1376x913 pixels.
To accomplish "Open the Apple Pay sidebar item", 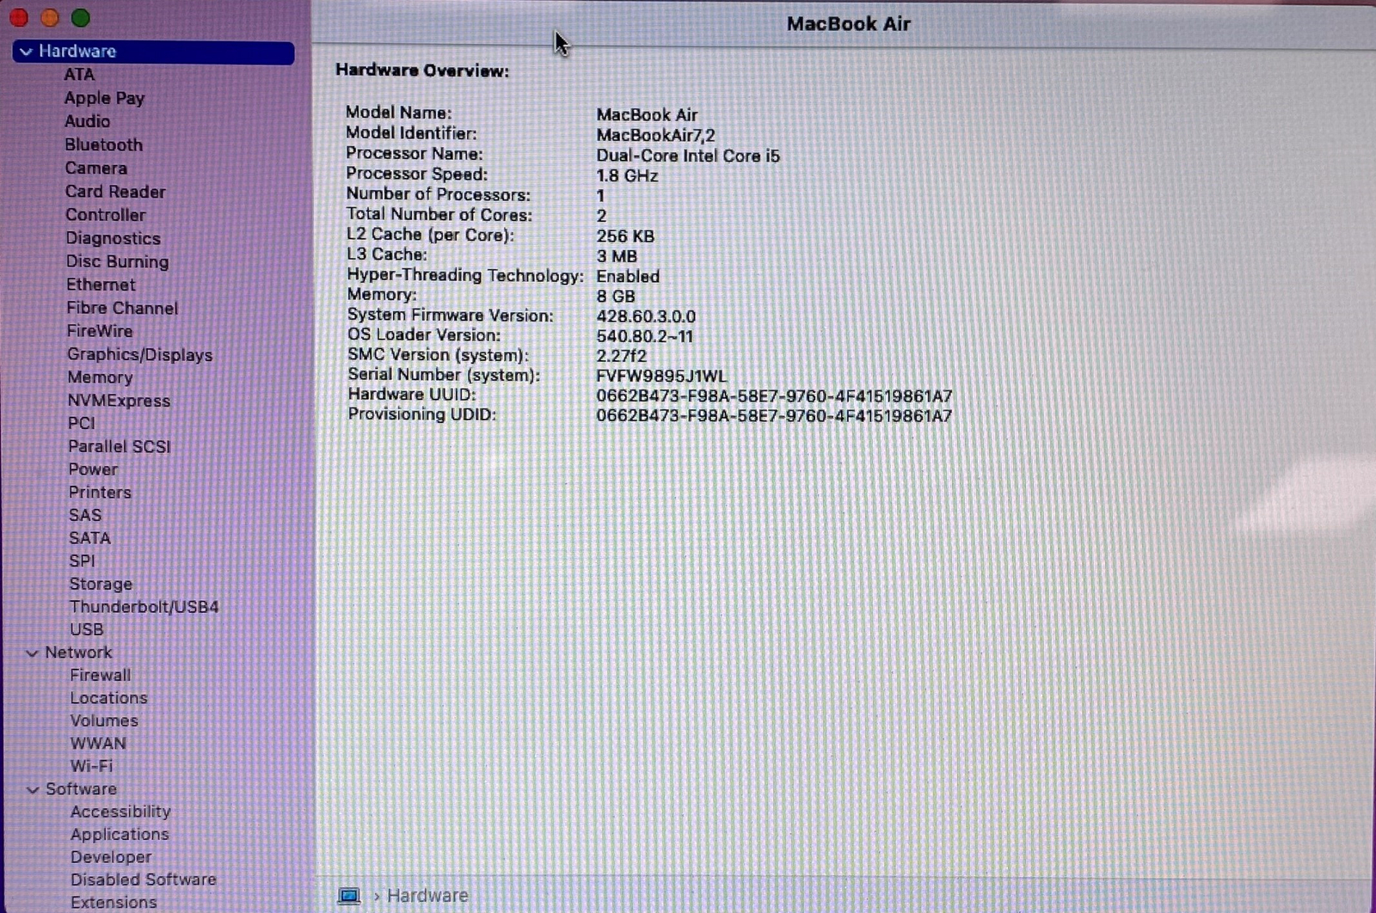I will click(x=104, y=98).
